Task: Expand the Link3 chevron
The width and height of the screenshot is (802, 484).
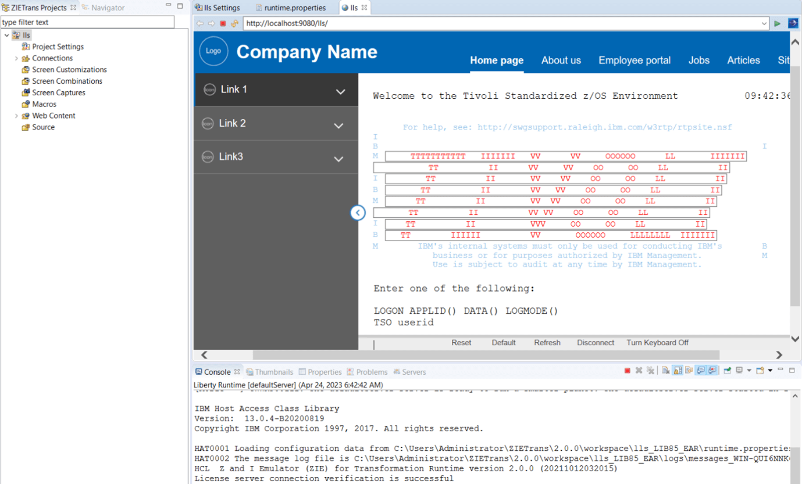Action: (338, 159)
